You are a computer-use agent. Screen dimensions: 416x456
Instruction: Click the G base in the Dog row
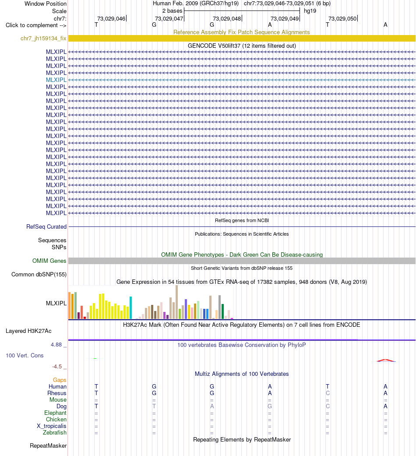(x=270, y=406)
